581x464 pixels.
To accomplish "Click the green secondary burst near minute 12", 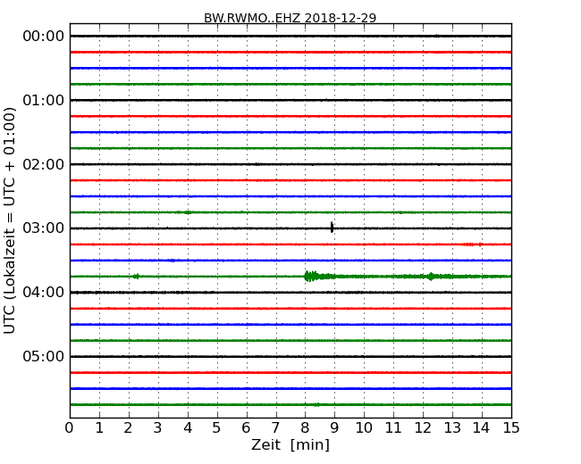I will 431,277.
